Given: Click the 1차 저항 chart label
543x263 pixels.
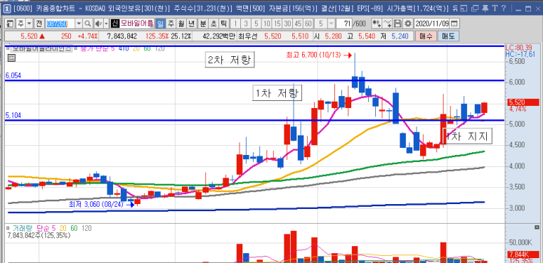Looking at the screenshot, I should (x=277, y=93).
